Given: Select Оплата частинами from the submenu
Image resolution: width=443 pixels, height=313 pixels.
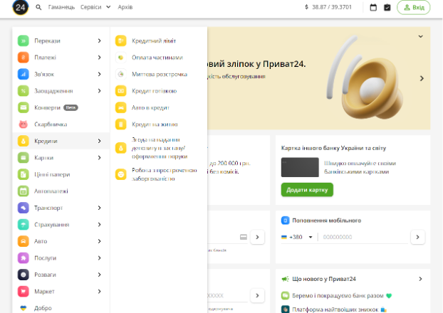Looking at the screenshot, I should 157,58.
